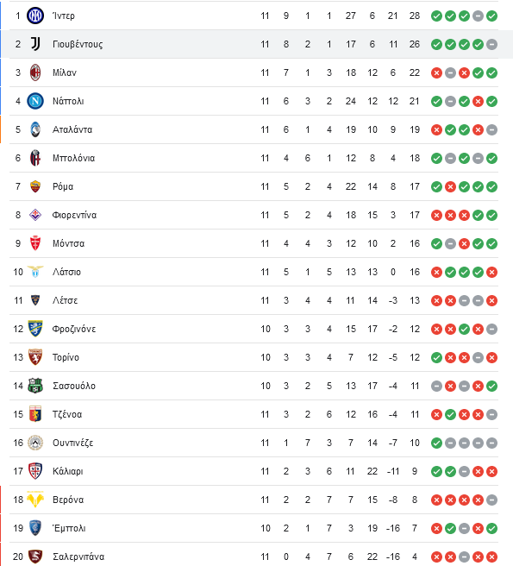
Task: Open the Σαλερνιτάνα team link
Action: click(x=78, y=557)
